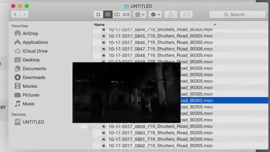Click the Desktop sidebar icon
Viewport: 270px width, 152px height.
18,60
